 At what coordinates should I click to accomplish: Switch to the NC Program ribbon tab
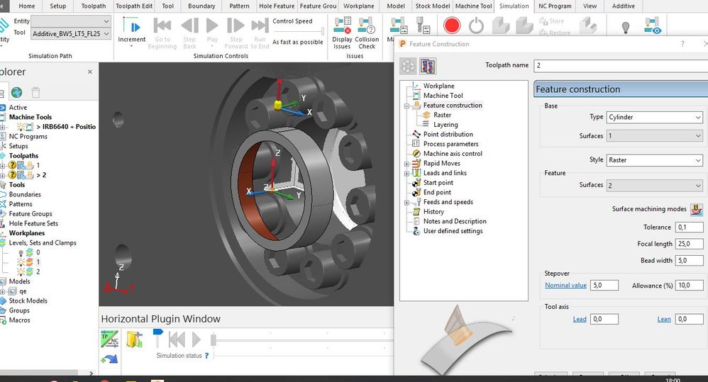pyautogui.click(x=555, y=6)
